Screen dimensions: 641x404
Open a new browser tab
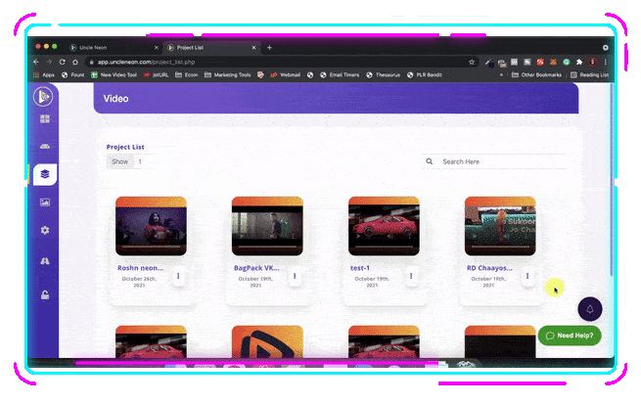tap(269, 48)
